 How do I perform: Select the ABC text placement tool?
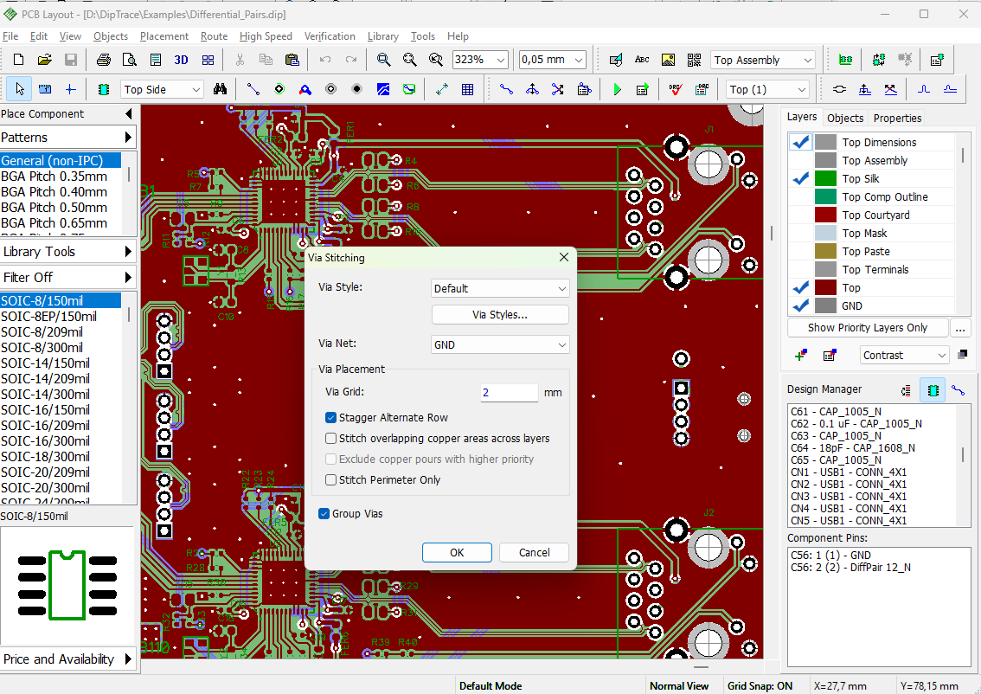click(x=642, y=60)
